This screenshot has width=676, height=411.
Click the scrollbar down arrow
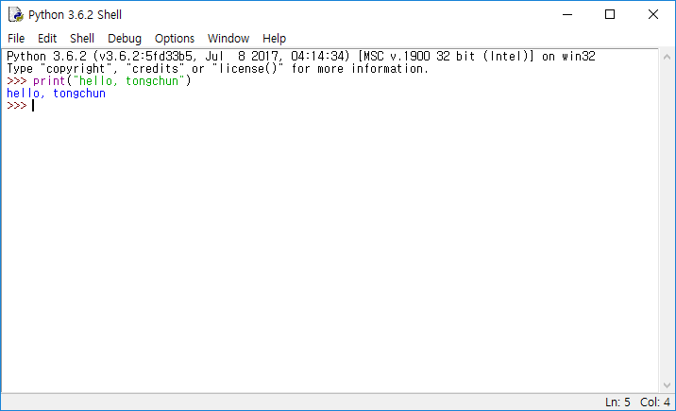667,385
